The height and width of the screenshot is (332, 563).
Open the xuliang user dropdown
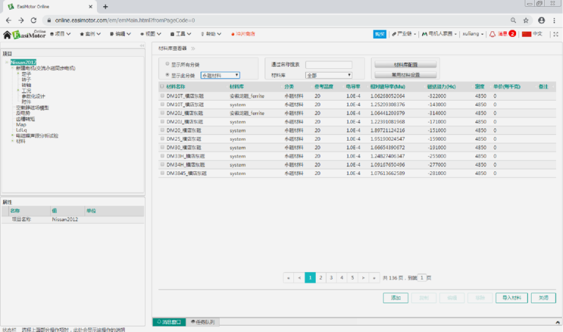tap(473, 34)
